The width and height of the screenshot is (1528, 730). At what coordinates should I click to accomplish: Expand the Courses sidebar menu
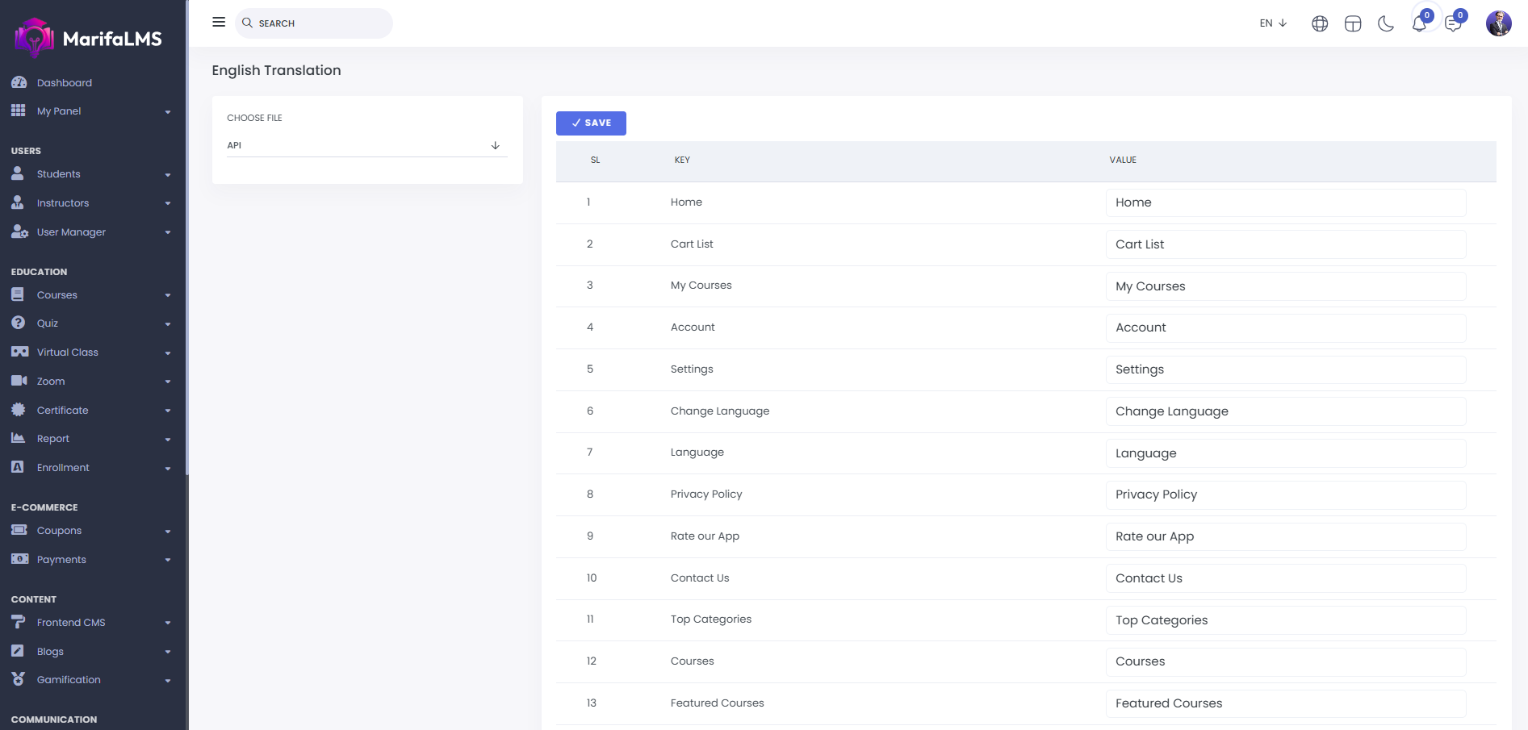click(90, 295)
